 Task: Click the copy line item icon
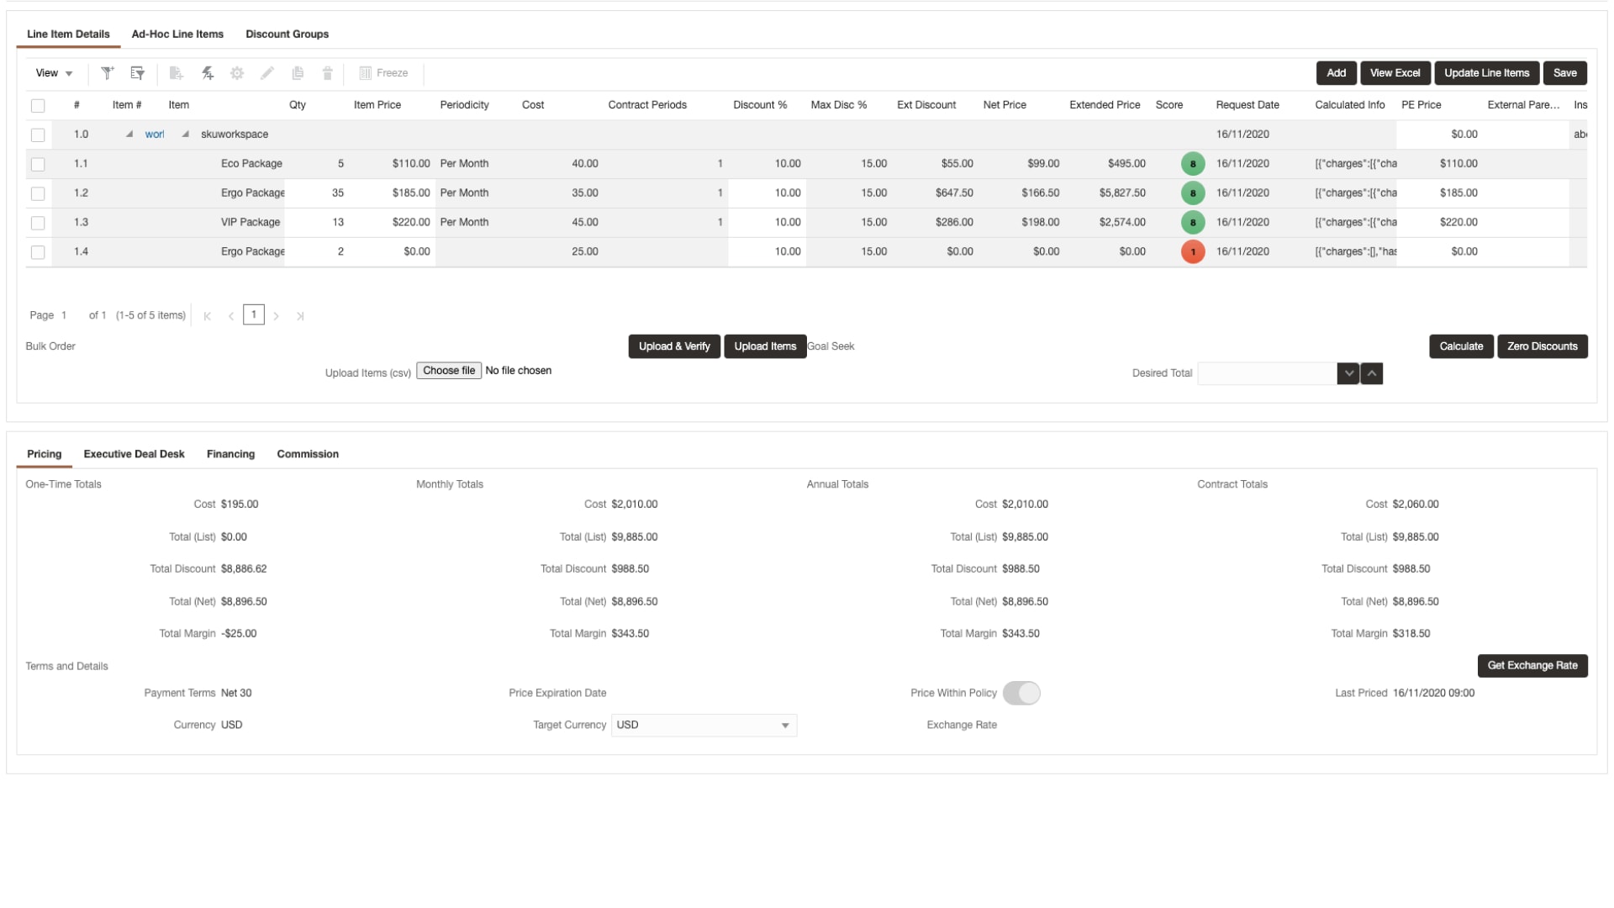(298, 73)
